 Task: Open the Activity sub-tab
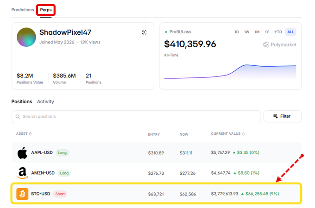(x=45, y=101)
